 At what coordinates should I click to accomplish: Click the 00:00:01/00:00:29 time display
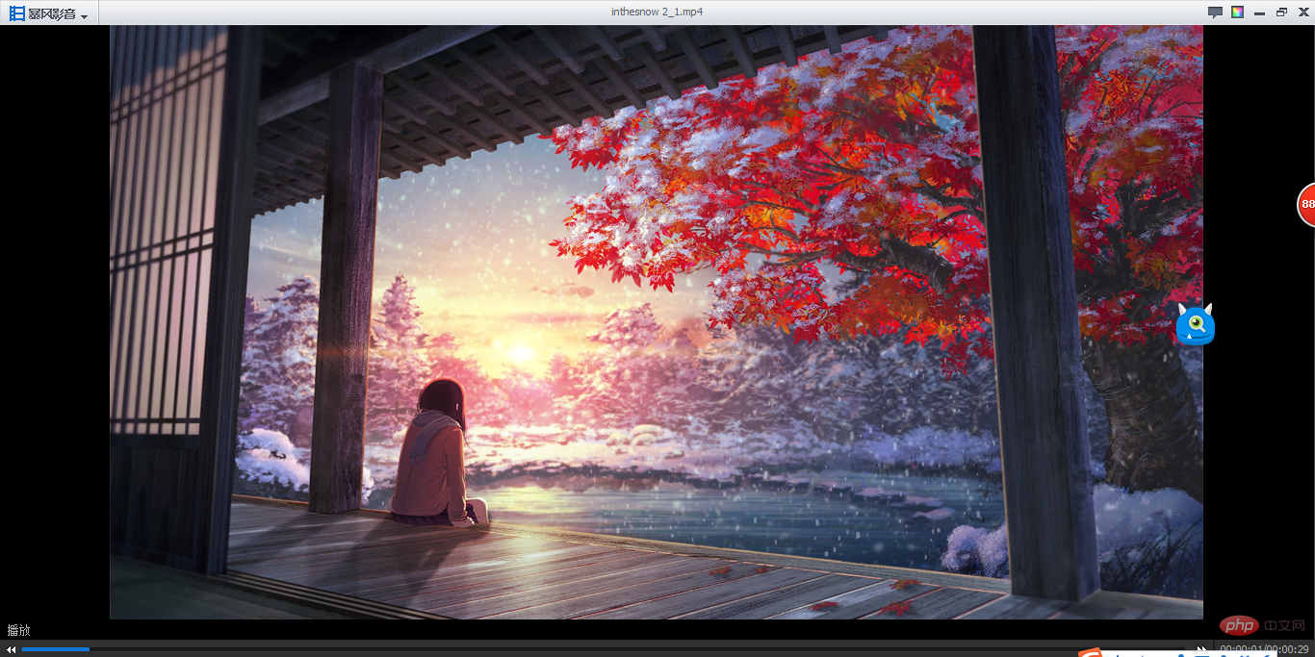click(x=1263, y=650)
